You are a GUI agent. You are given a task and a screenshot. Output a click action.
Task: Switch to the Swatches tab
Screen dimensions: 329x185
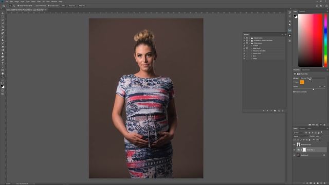tap(302, 11)
